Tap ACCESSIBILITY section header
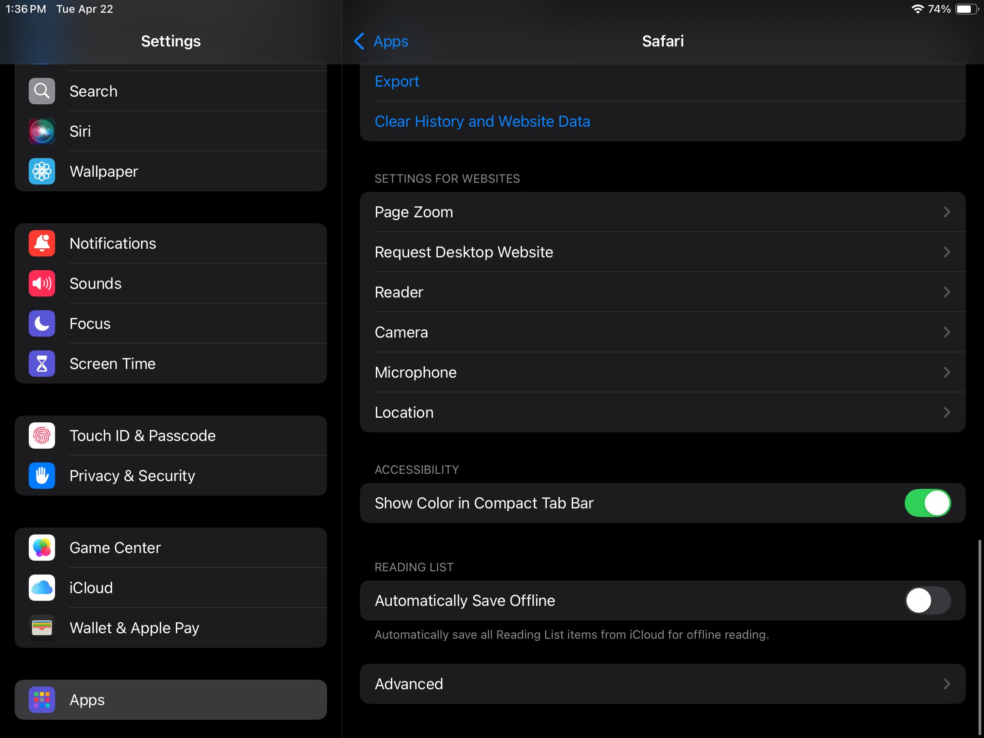The width and height of the screenshot is (984, 738). (x=416, y=470)
